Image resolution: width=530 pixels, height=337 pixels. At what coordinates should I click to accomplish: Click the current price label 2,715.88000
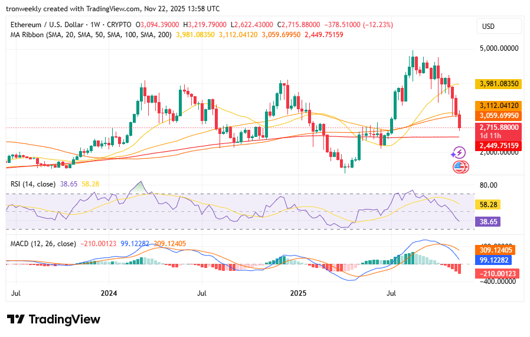pyautogui.click(x=499, y=127)
